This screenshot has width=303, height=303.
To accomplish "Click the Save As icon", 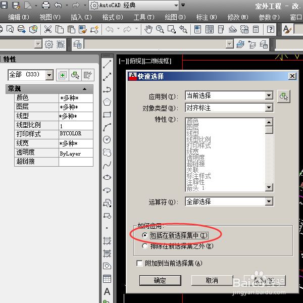I will pyautogui.click(x=16, y=5).
